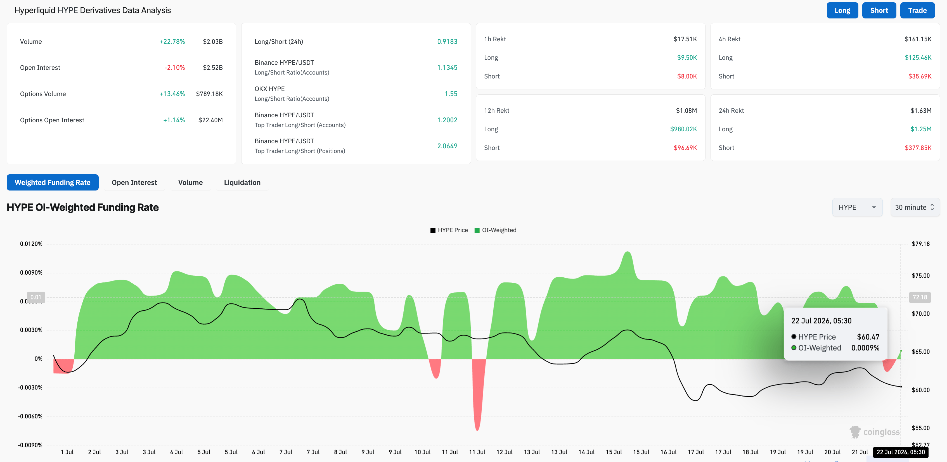Toggle the black HYPE Price legend square

(x=433, y=230)
